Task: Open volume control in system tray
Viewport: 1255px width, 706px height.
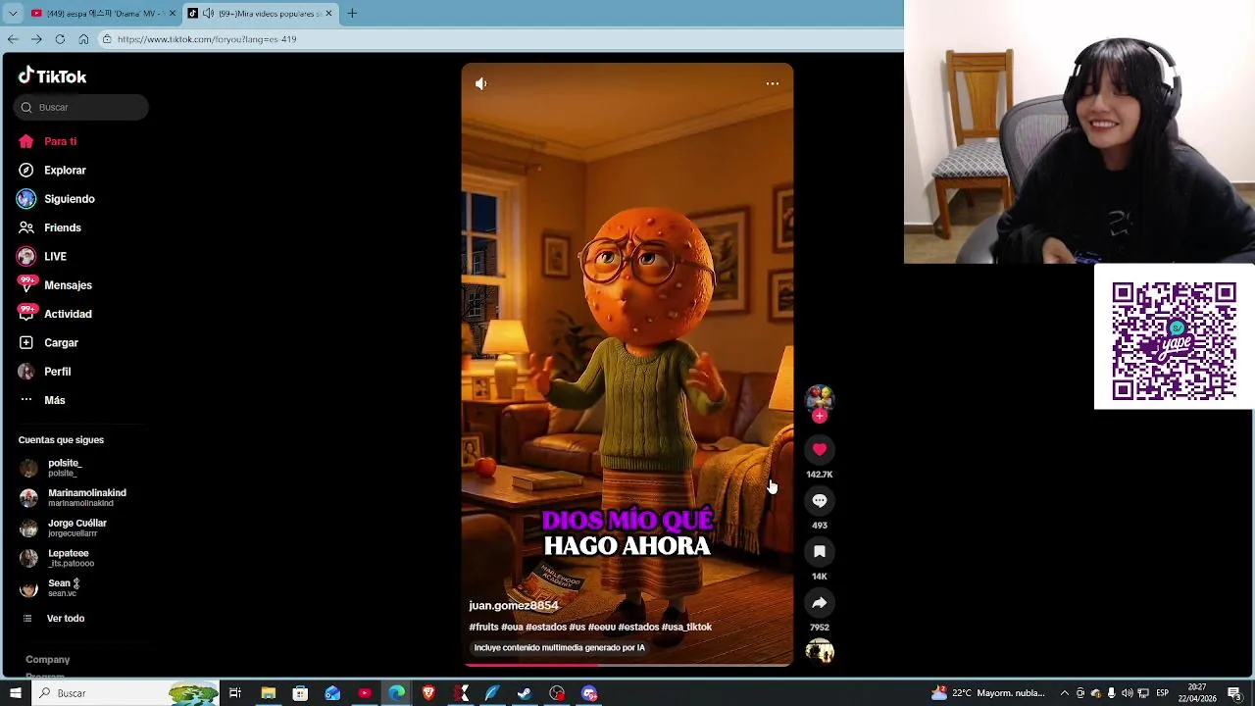Action: coord(1127,693)
